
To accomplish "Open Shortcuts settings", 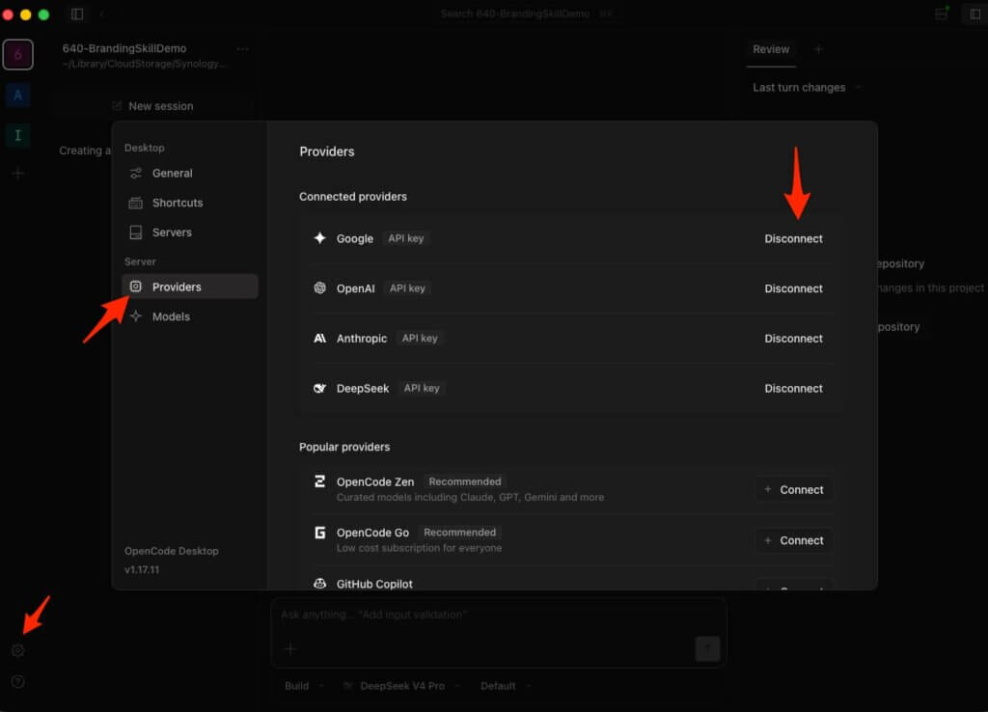I will 190,203.
